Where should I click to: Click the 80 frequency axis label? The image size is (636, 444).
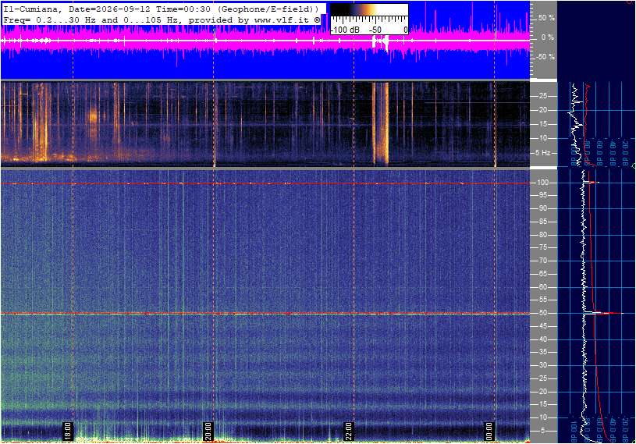click(542, 235)
